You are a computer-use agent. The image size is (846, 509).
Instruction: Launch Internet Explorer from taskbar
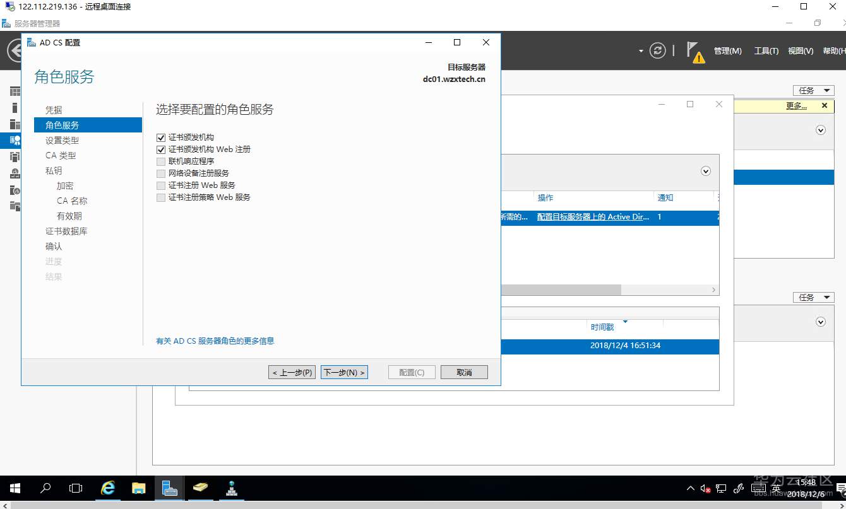click(107, 488)
